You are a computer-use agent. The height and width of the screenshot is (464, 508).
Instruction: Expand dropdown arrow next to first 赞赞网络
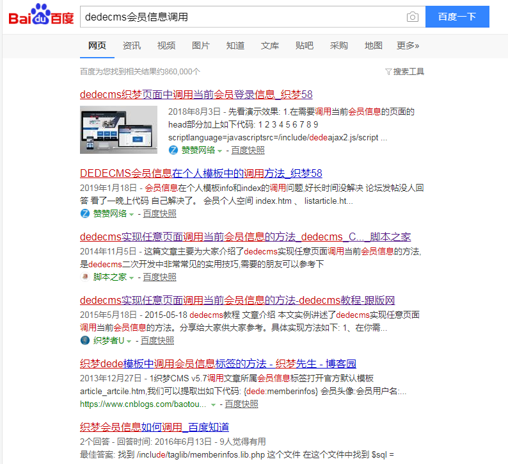pyautogui.click(x=219, y=151)
